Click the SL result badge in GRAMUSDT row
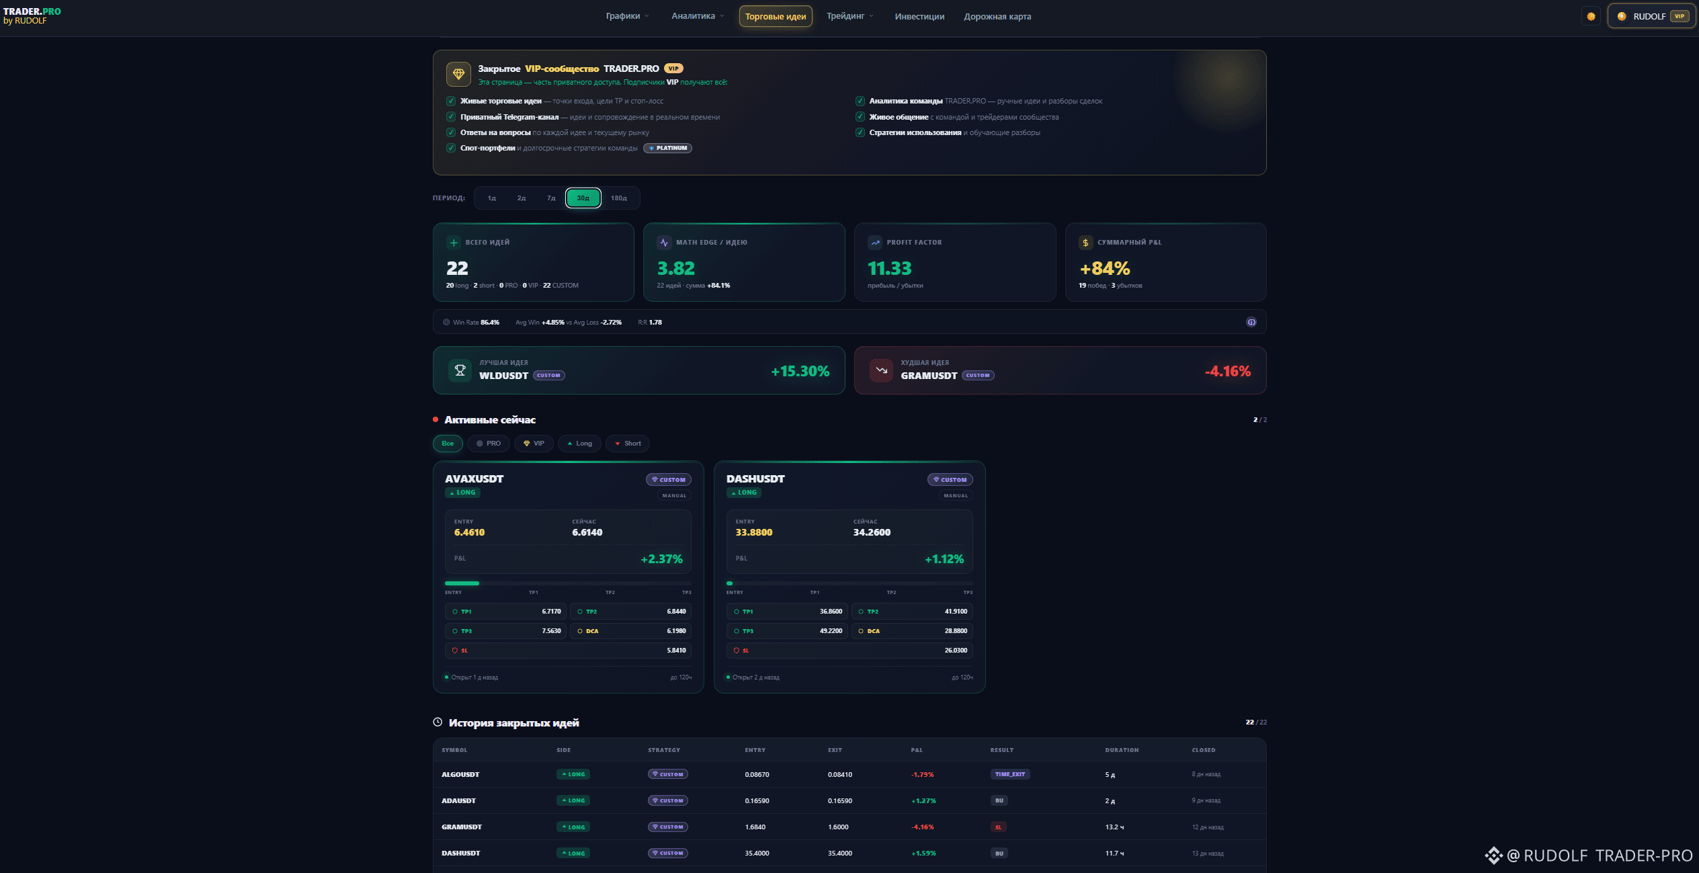Viewport: 1699px width, 873px height. 999,827
